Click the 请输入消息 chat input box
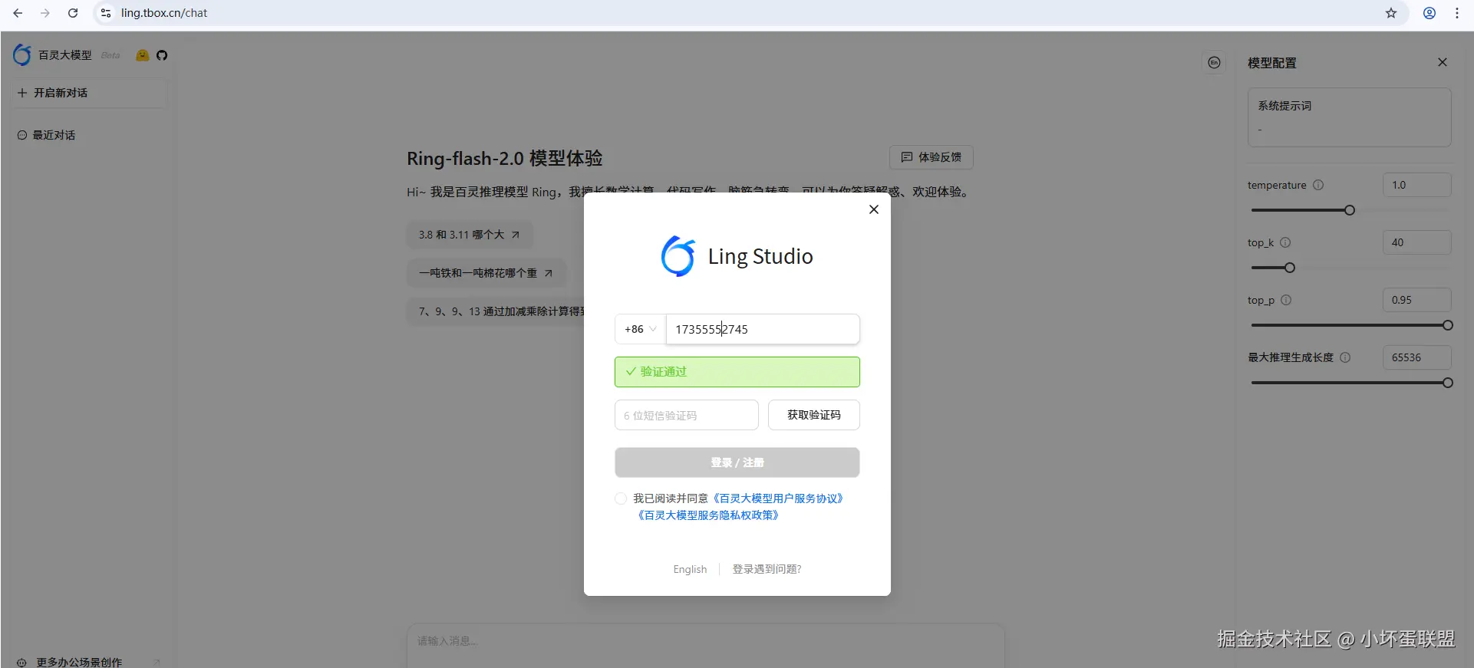The height and width of the screenshot is (668, 1474). click(706, 644)
